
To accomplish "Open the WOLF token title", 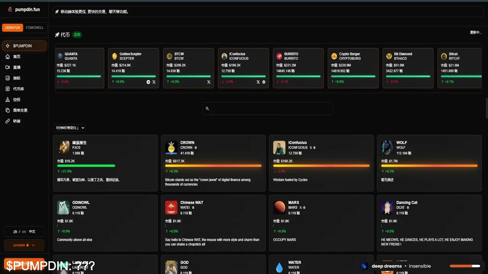I will click(x=402, y=143).
